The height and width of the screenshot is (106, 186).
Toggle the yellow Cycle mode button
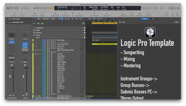pyautogui.click(x=51, y=8)
